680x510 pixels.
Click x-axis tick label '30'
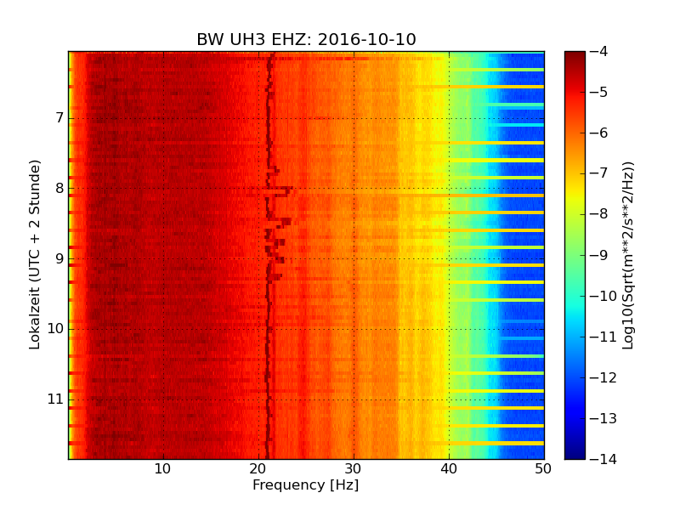coord(354,469)
